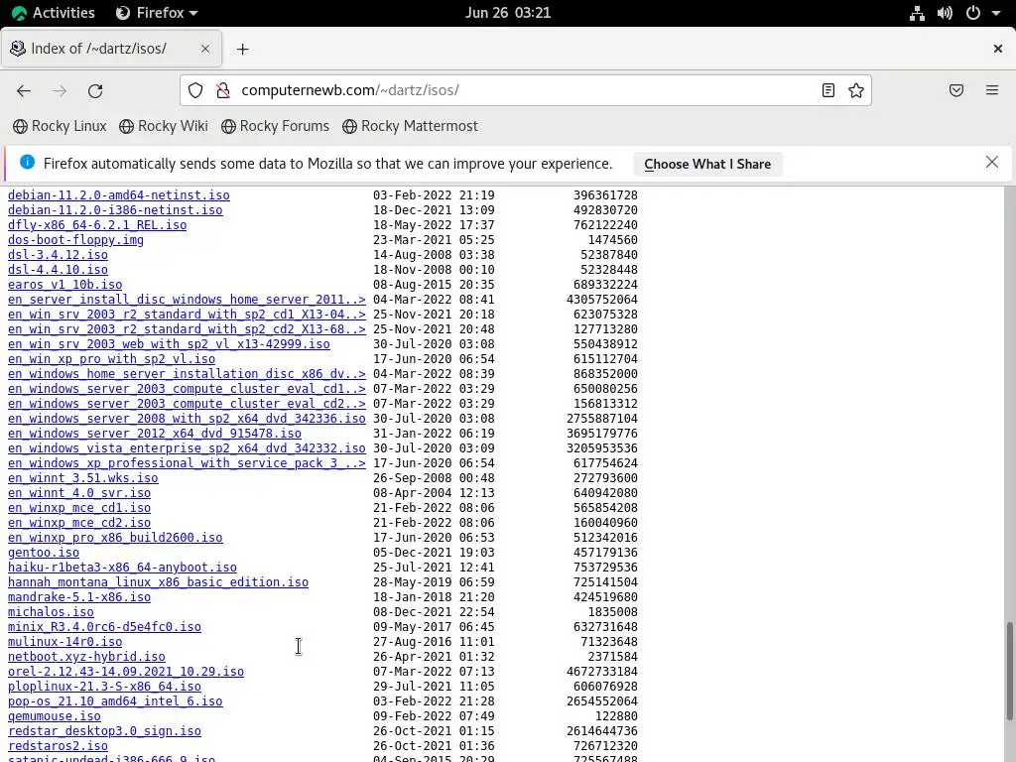The width and height of the screenshot is (1016, 762).
Task: Open Rocky Forums bookmark
Action: 275,126
